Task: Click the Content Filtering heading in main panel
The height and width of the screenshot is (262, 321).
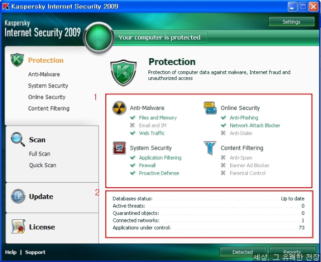Action: (x=242, y=148)
